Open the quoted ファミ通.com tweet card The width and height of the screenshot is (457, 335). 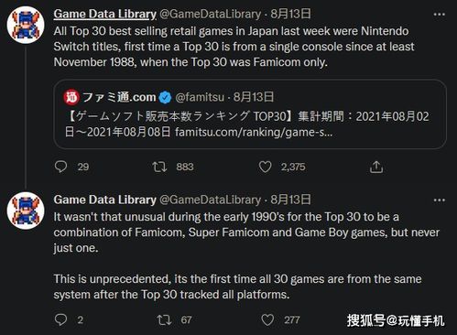click(x=250, y=114)
